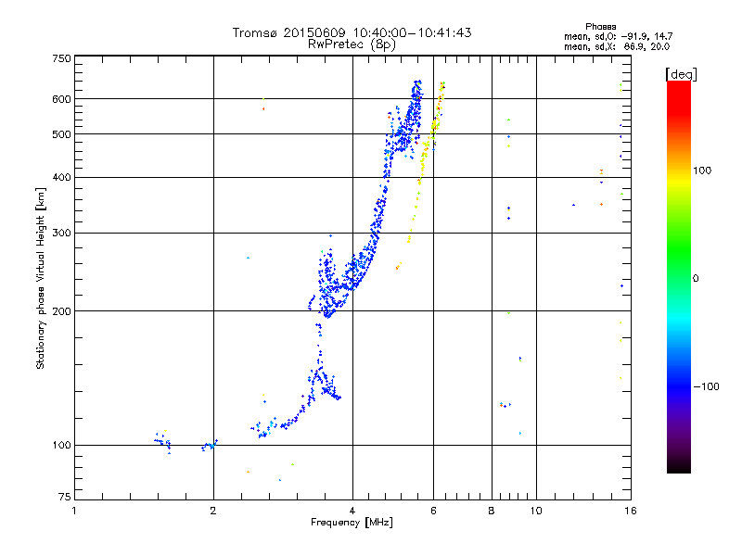
Task: Click the x-axis label '2'
Action: point(213,511)
